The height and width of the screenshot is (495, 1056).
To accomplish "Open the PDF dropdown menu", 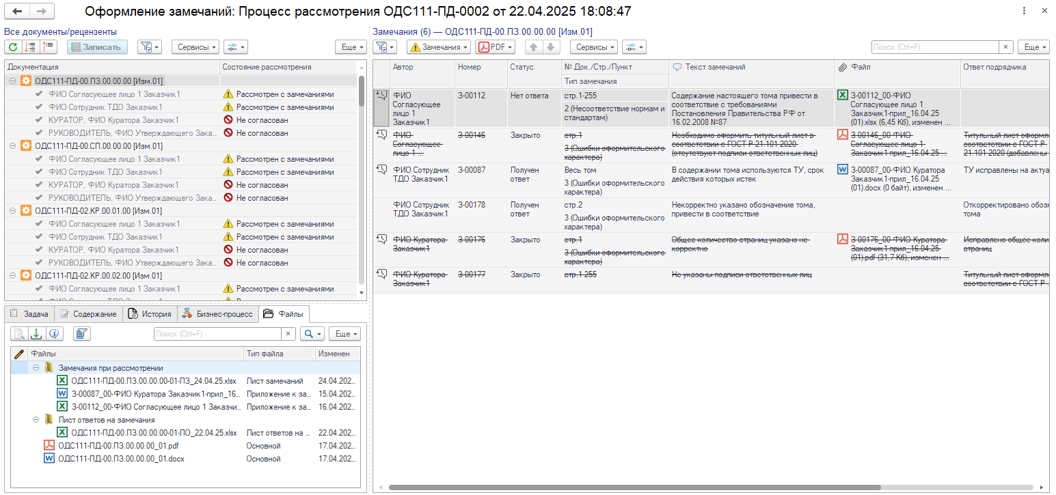I will [x=496, y=47].
